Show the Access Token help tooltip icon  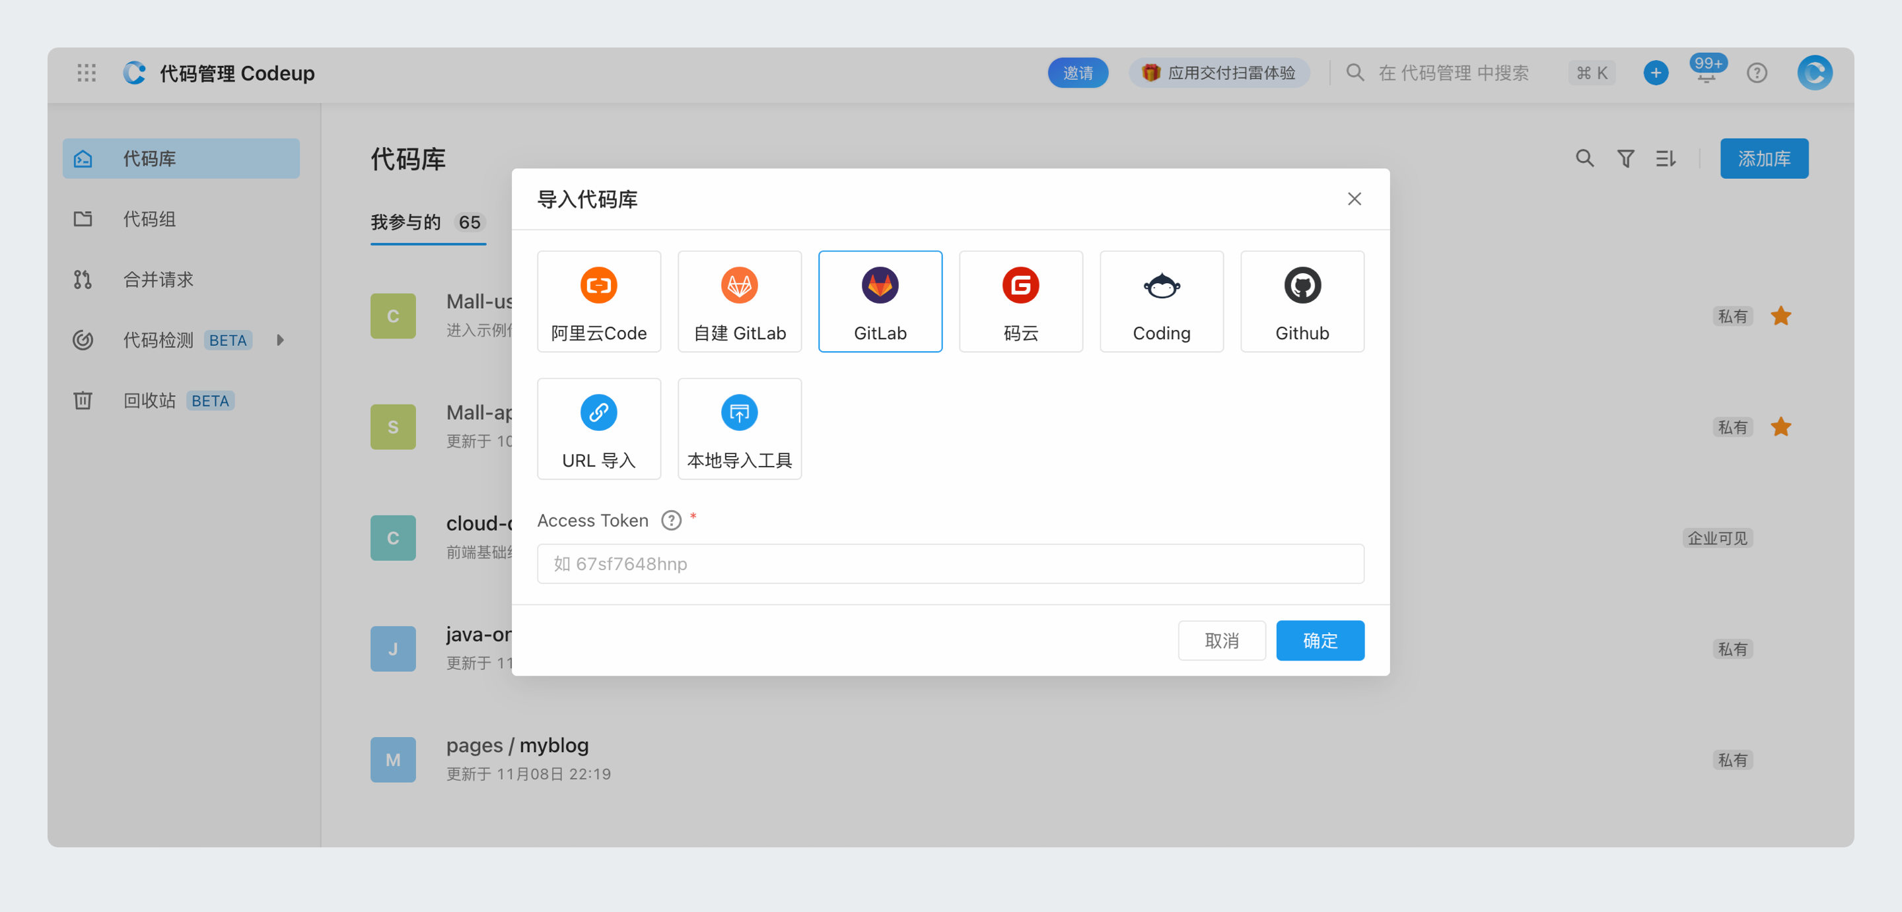pos(670,520)
